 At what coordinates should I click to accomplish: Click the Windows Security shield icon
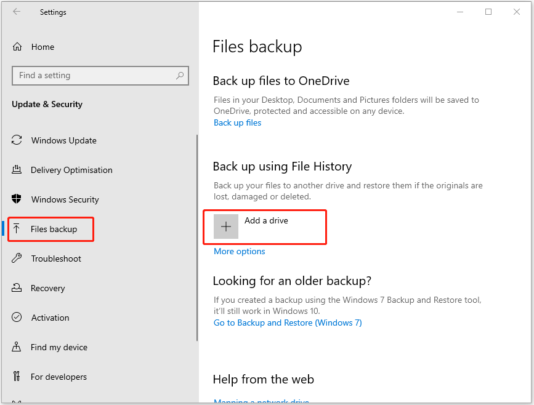17,199
